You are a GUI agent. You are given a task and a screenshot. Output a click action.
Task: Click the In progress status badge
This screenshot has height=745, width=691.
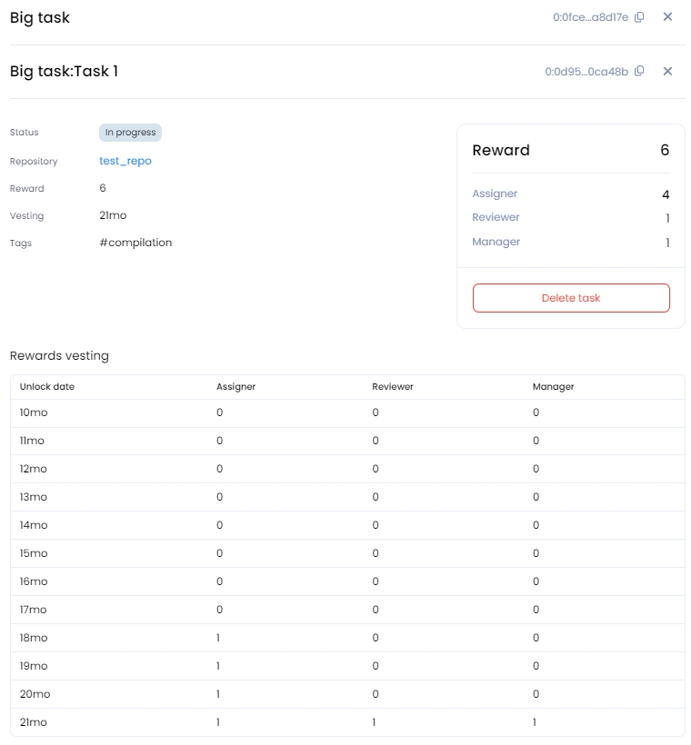pos(130,133)
